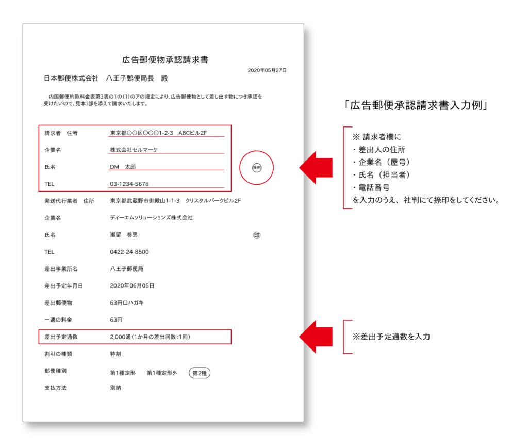Click the note ※ 請求者欄に
This screenshot has width=528, height=446.
pos(377,137)
